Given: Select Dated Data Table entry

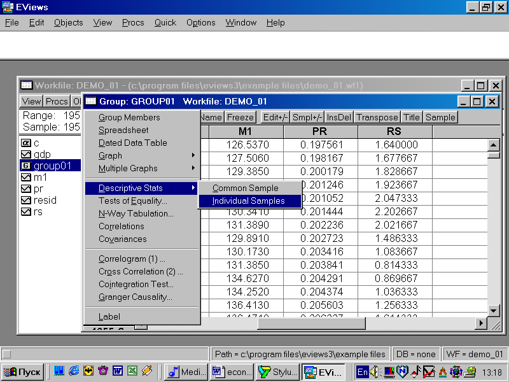Looking at the screenshot, I should click(142, 143).
